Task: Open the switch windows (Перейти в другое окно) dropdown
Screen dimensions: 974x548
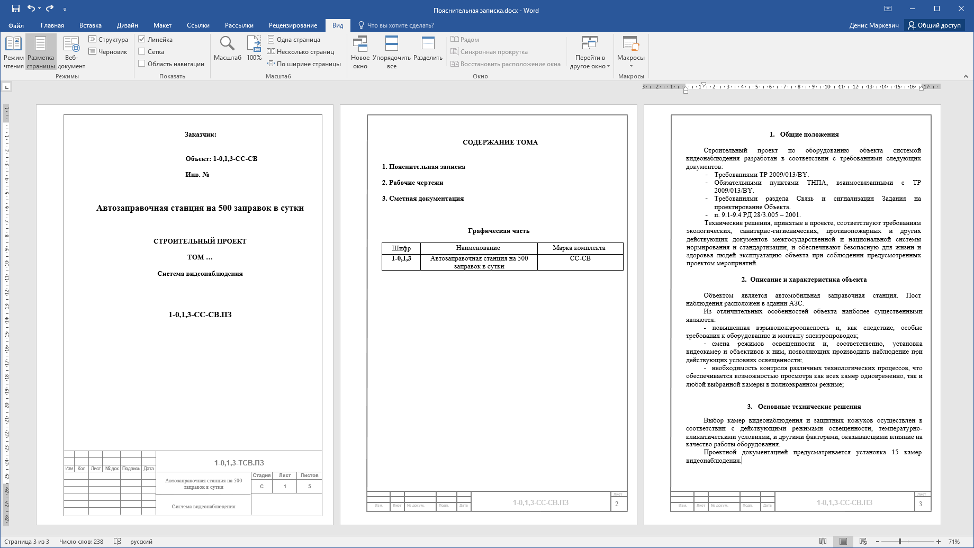Action: pos(590,53)
